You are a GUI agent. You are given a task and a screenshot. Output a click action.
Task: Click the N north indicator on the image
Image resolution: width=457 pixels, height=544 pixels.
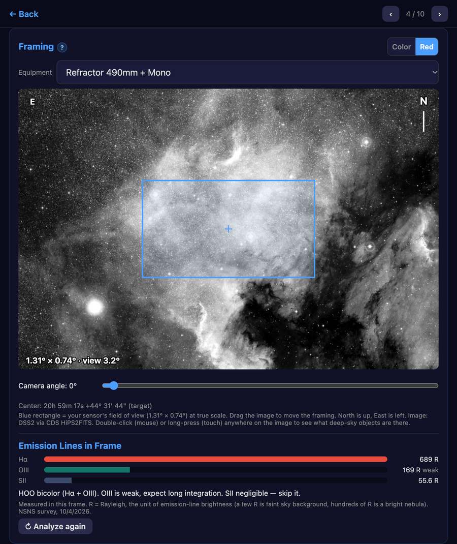[x=423, y=101]
